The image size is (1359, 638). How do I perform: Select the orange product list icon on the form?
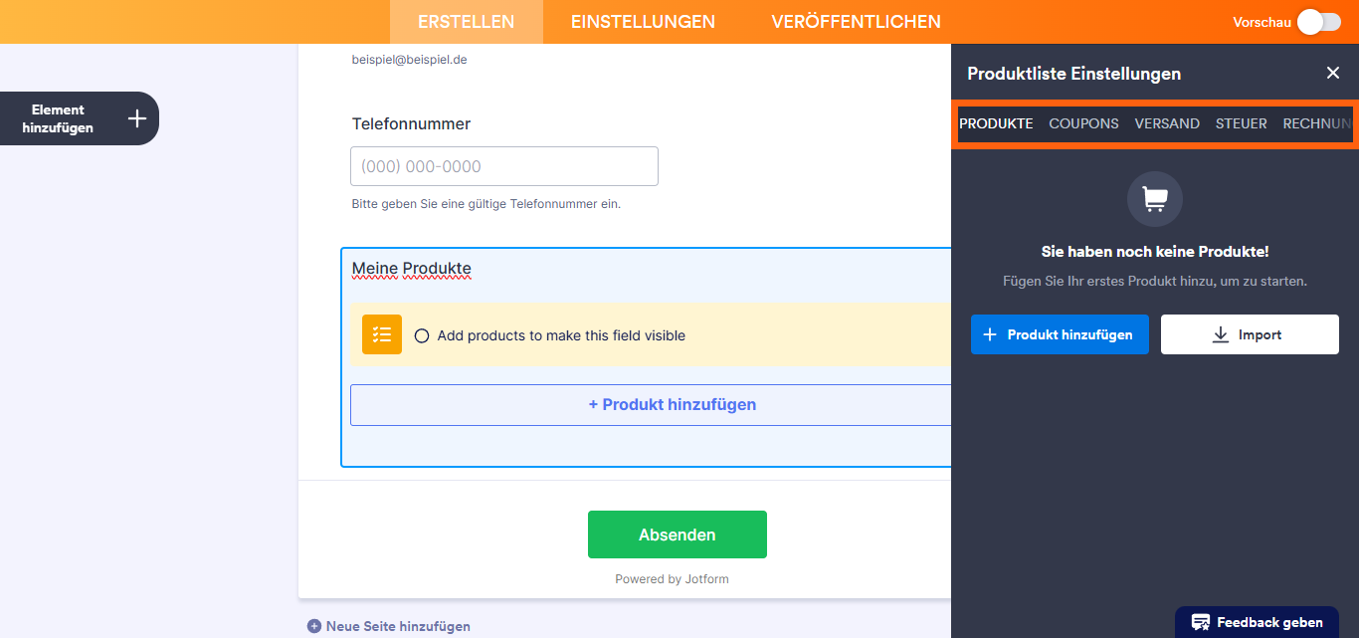tap(381, 334)
